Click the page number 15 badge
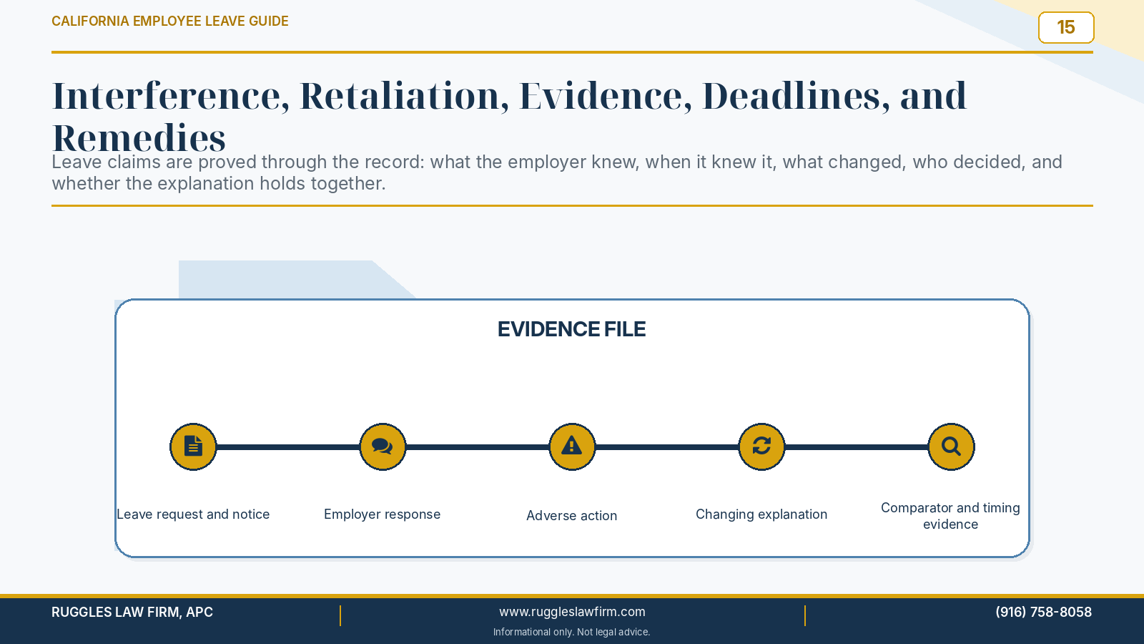This screenshot has height=644, width=1144. (1066, 27)
